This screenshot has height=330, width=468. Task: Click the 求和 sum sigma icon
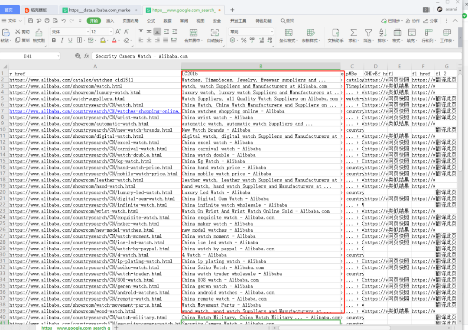354,32
